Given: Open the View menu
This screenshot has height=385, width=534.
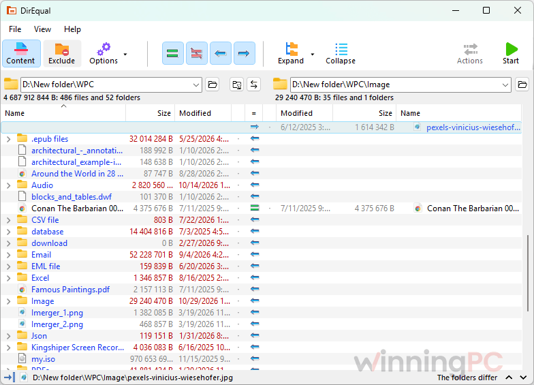Looking at the screenshot, I should 42,29.
